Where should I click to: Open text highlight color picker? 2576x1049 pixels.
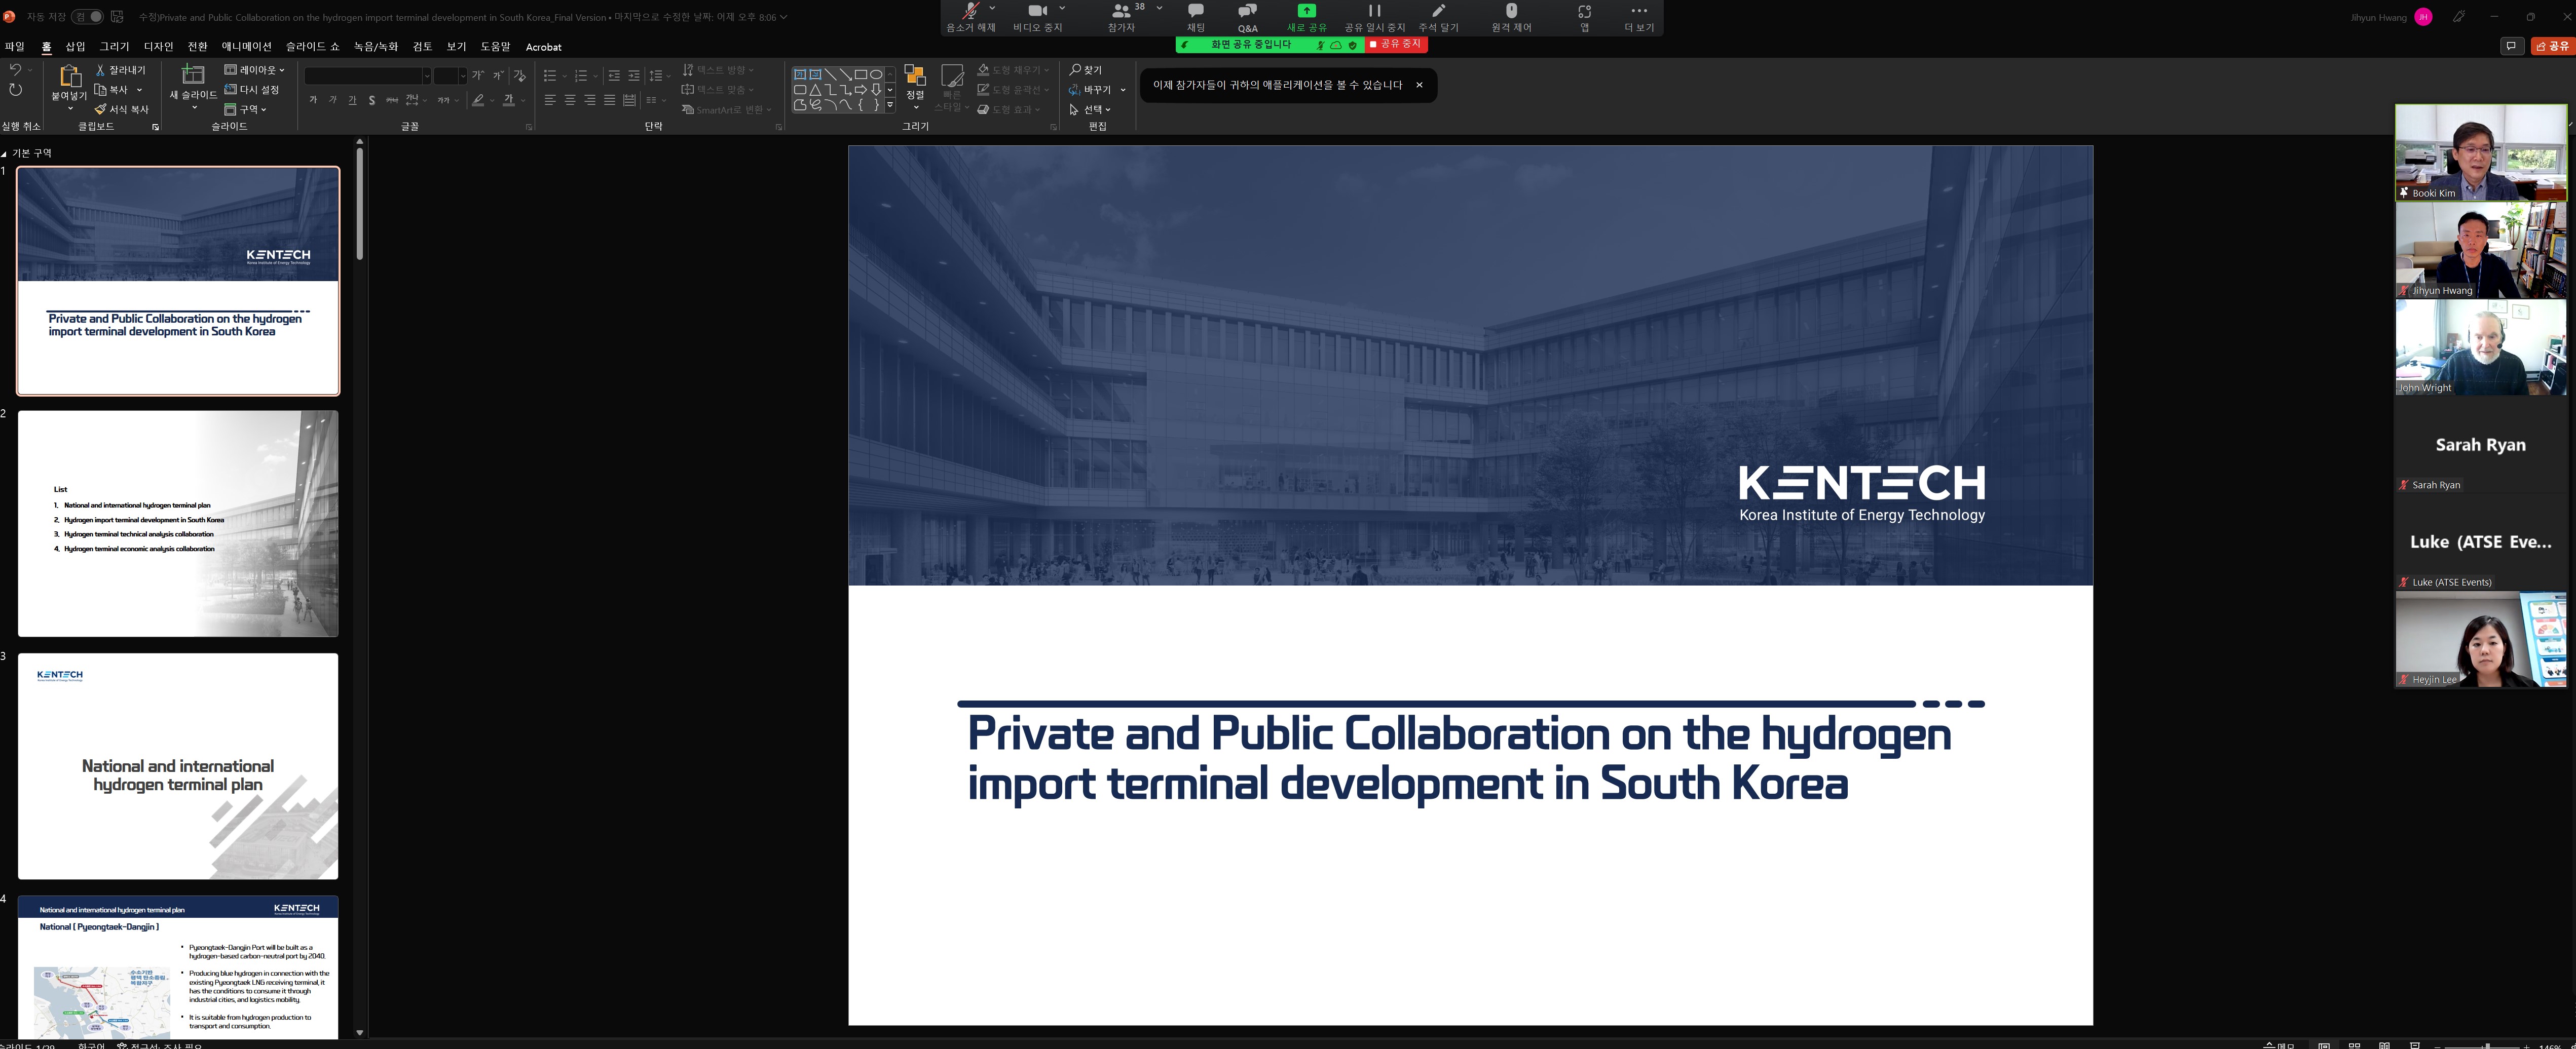pos(478,100)
